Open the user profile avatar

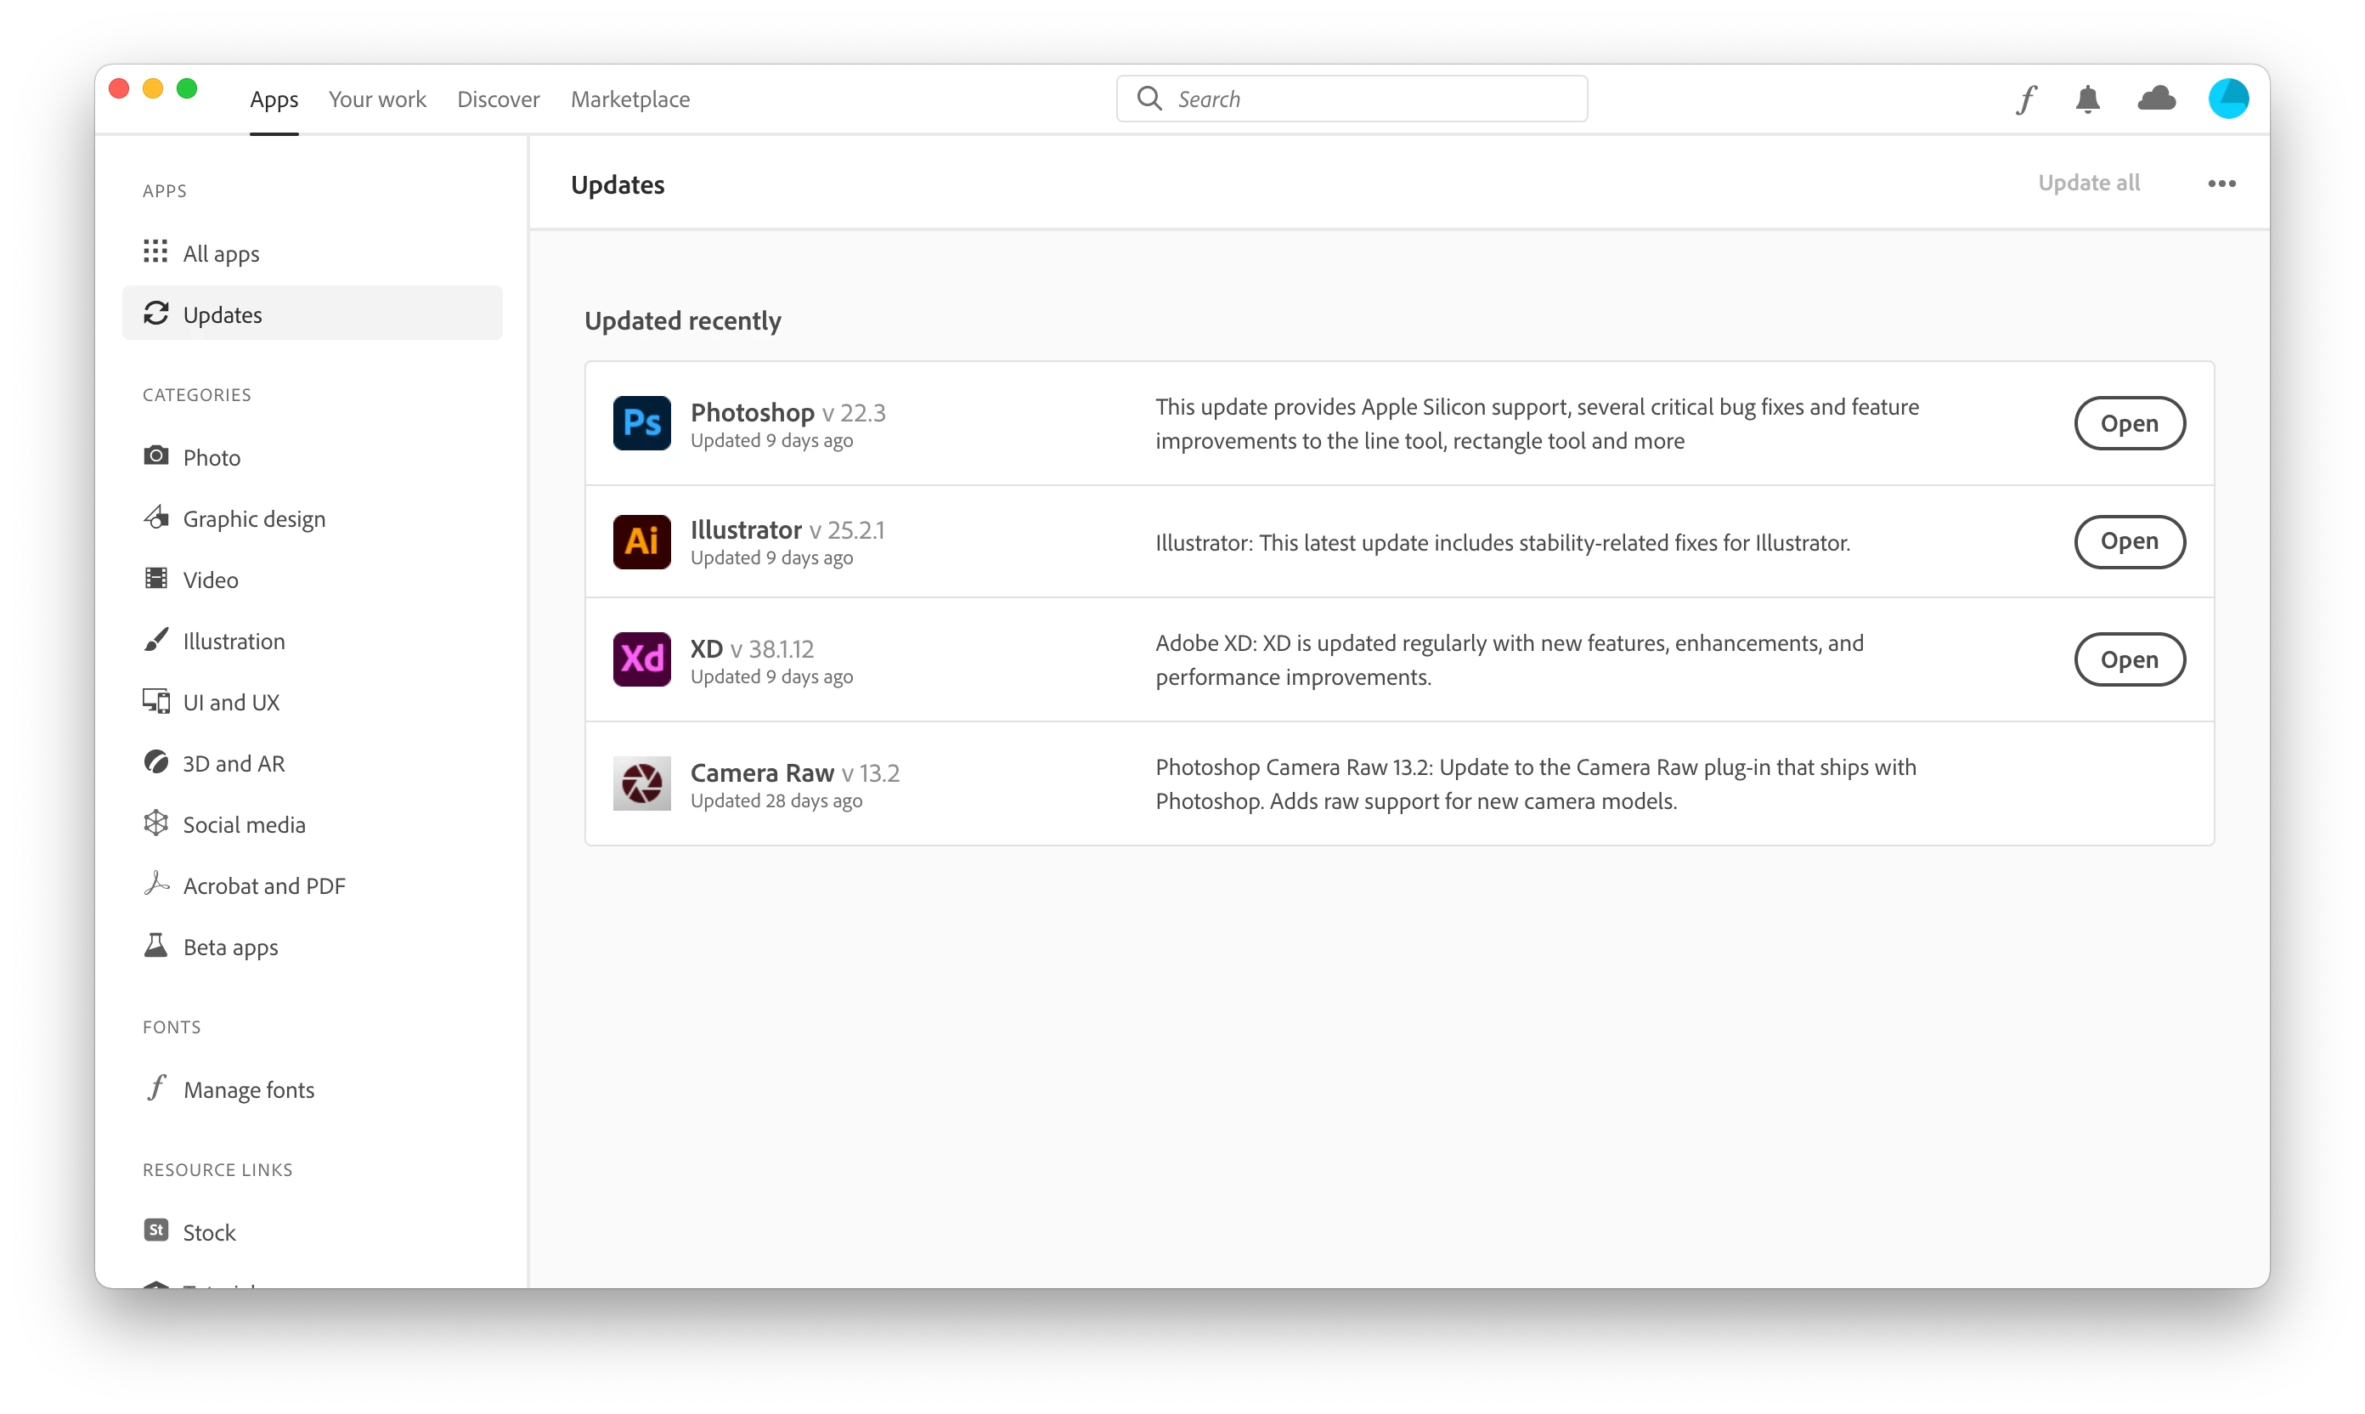(2228, 99)
